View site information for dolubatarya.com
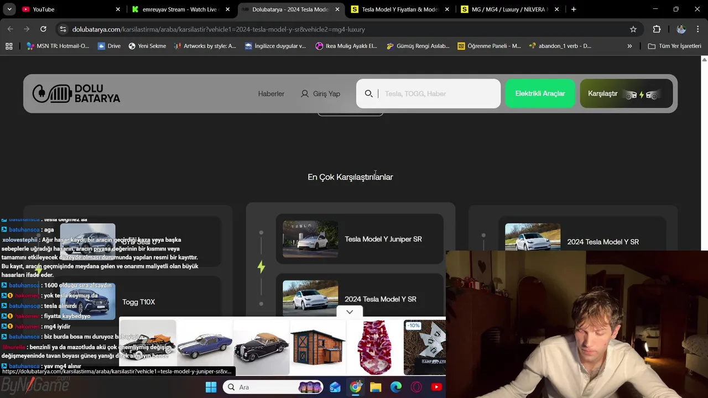The image size is (708, 398). [63, 29]
